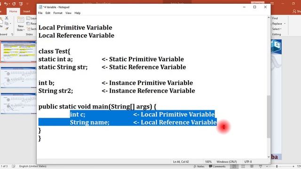Screen dimensions: 301x169
Task: Start slideshow from beginning in quick access toolbar
Action: click(x=21, y=4)
